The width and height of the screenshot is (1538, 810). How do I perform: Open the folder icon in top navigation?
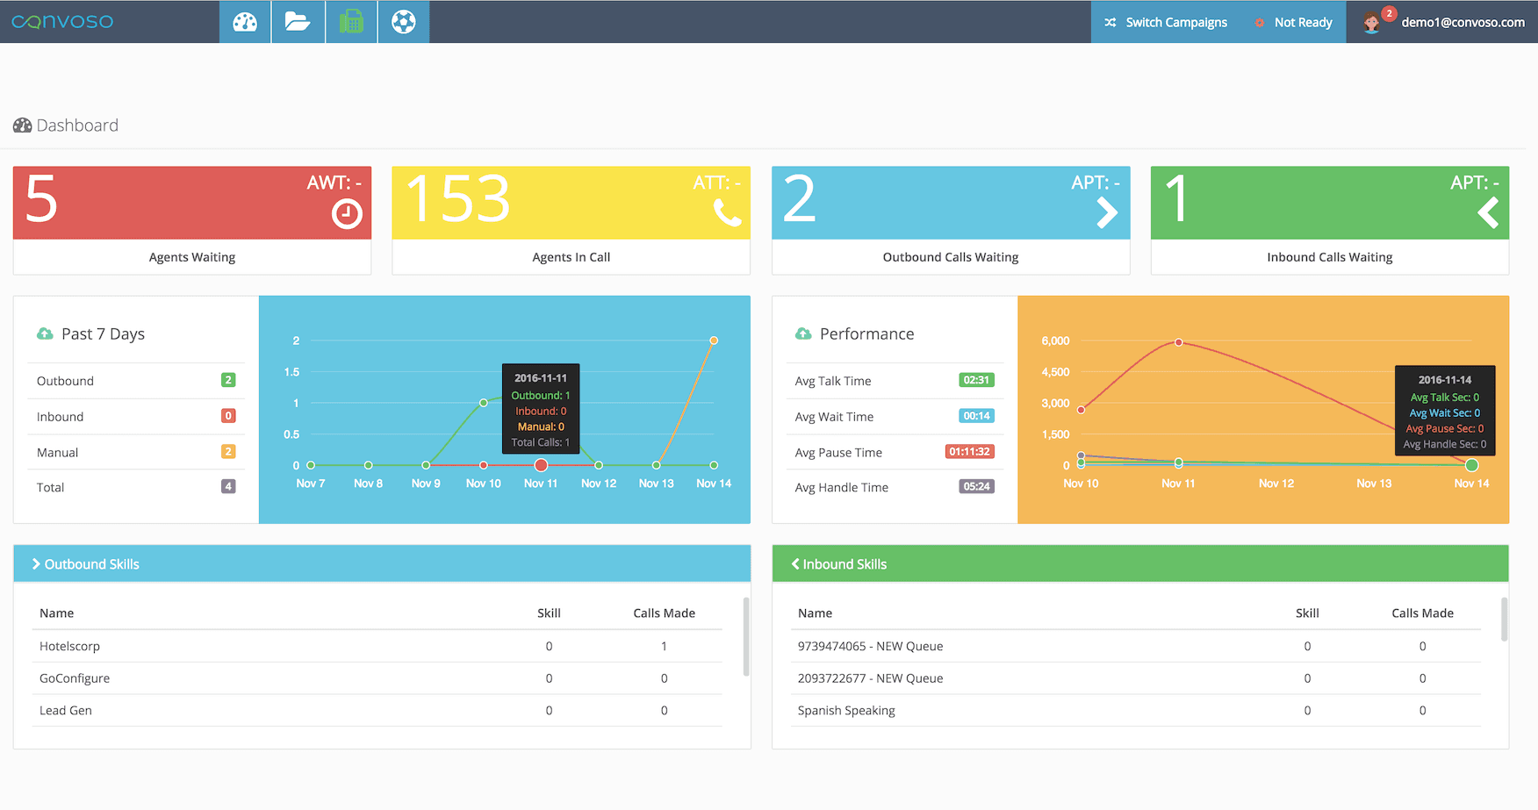click(x=298, y=22)
